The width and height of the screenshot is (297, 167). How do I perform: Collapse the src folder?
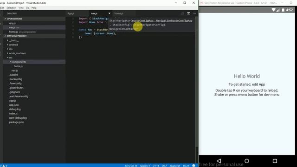11,58
